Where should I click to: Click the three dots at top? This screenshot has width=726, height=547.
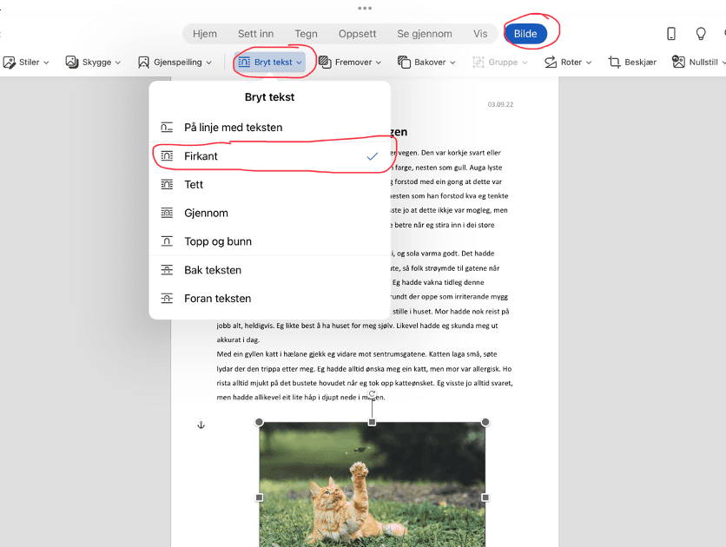[365, 8]
